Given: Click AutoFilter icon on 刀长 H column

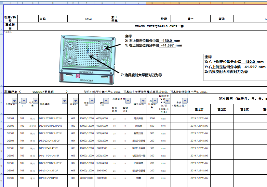Looking at the screenshot, I should pyautogui.click(x=75, y=101).
